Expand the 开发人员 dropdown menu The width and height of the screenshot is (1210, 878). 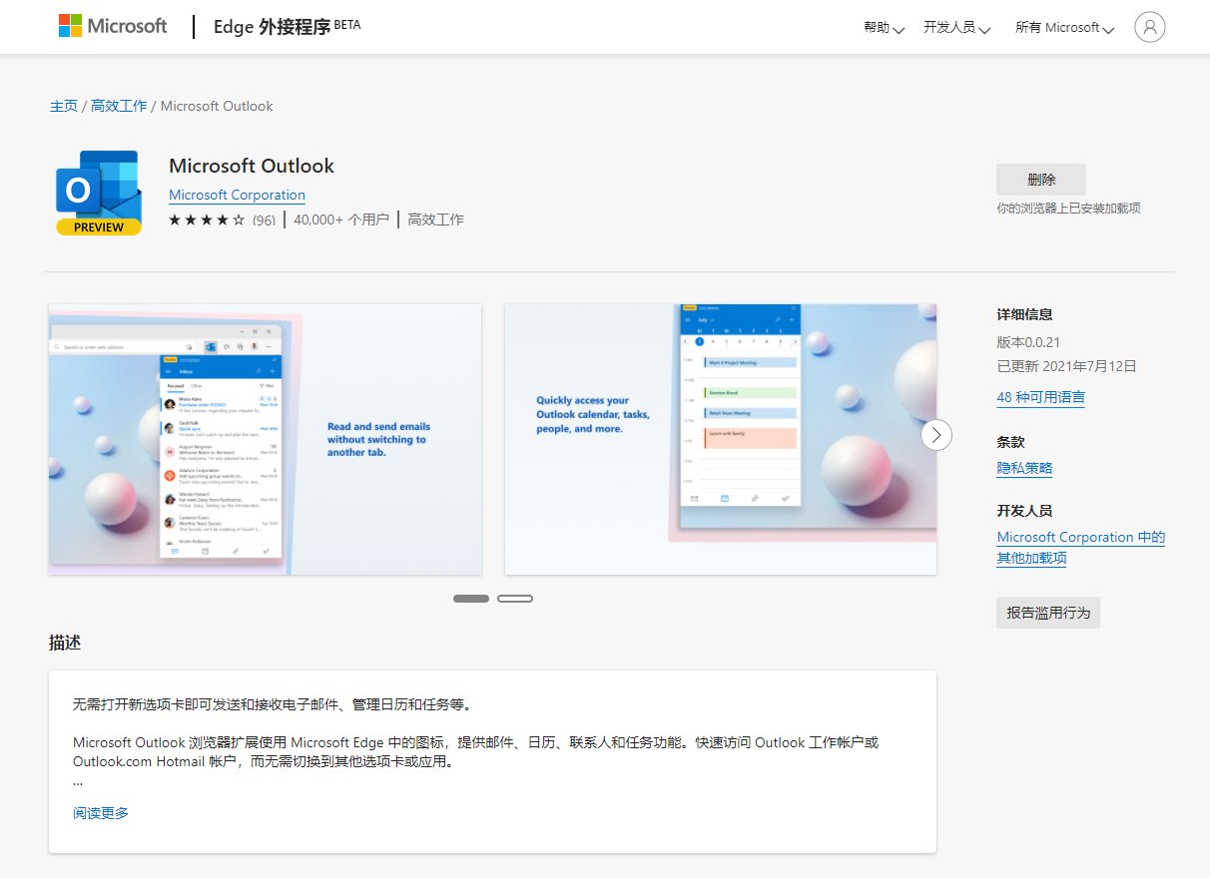click(x=956, y=28)
